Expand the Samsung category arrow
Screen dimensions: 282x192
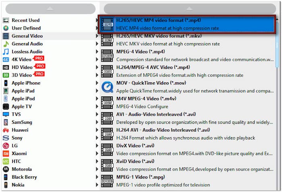pos(97,122)
